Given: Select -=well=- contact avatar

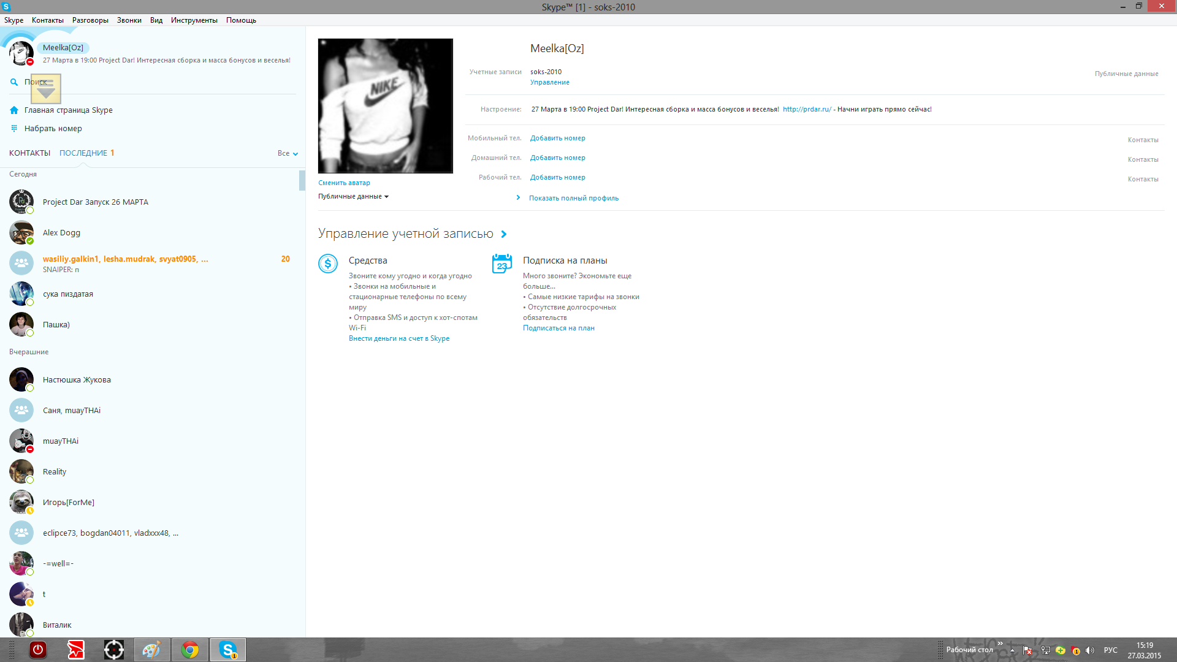Looking at the screenshot, I should 21,563.
